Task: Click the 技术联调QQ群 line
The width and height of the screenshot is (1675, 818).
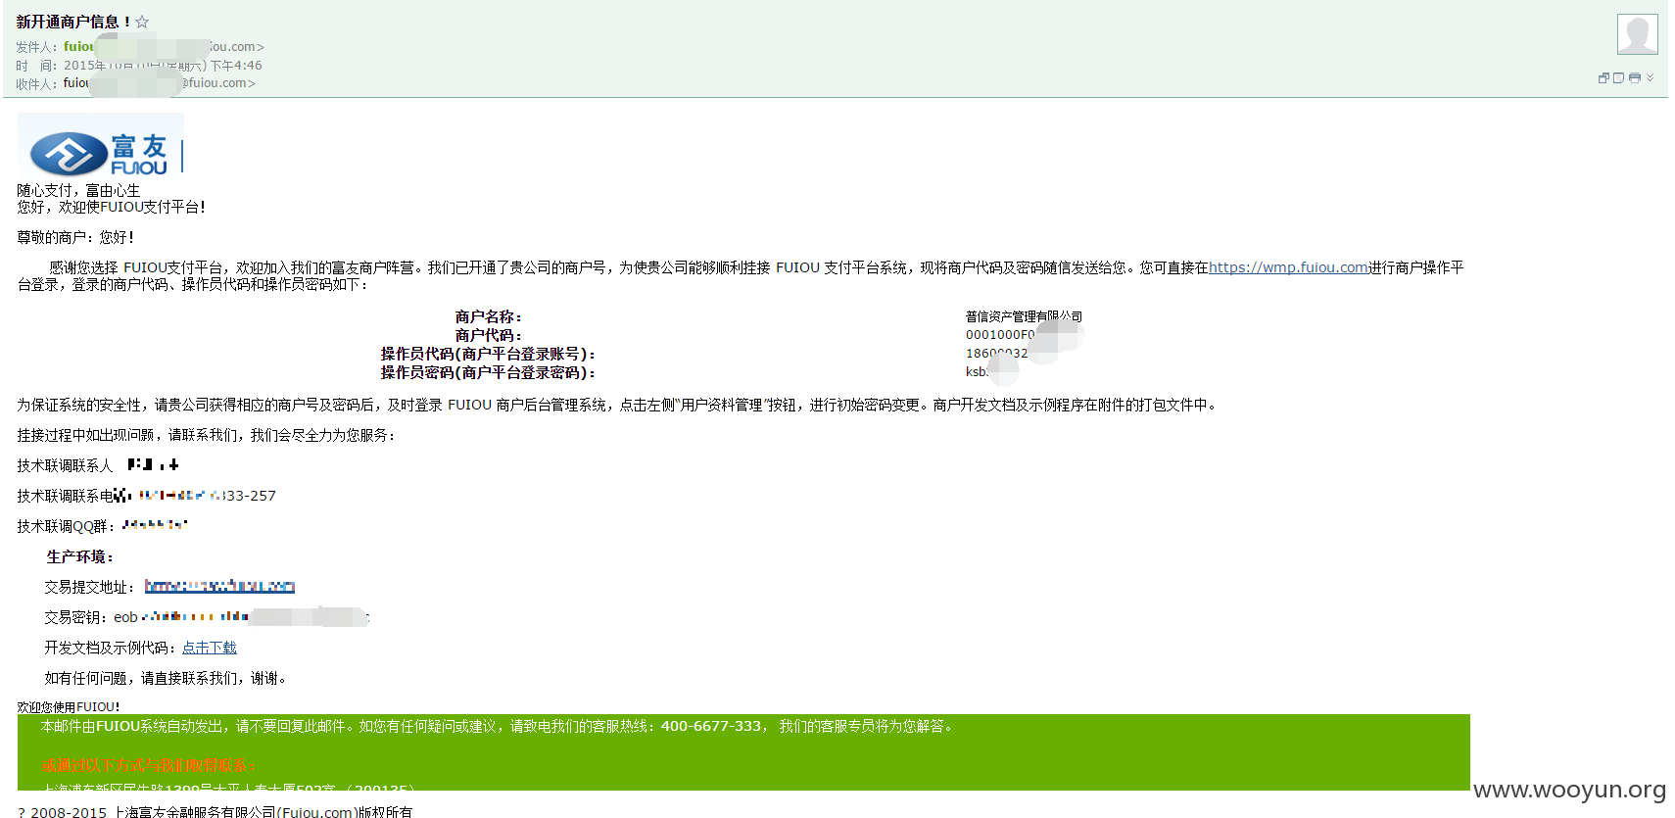Action: pyautogui.click(x=102, y=526)
